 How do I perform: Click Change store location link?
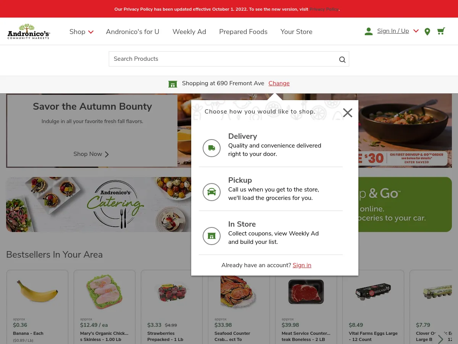tap(279, 83)
